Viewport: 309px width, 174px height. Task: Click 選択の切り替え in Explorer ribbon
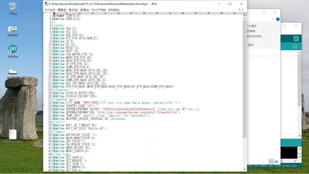click(x=255, y=36)
